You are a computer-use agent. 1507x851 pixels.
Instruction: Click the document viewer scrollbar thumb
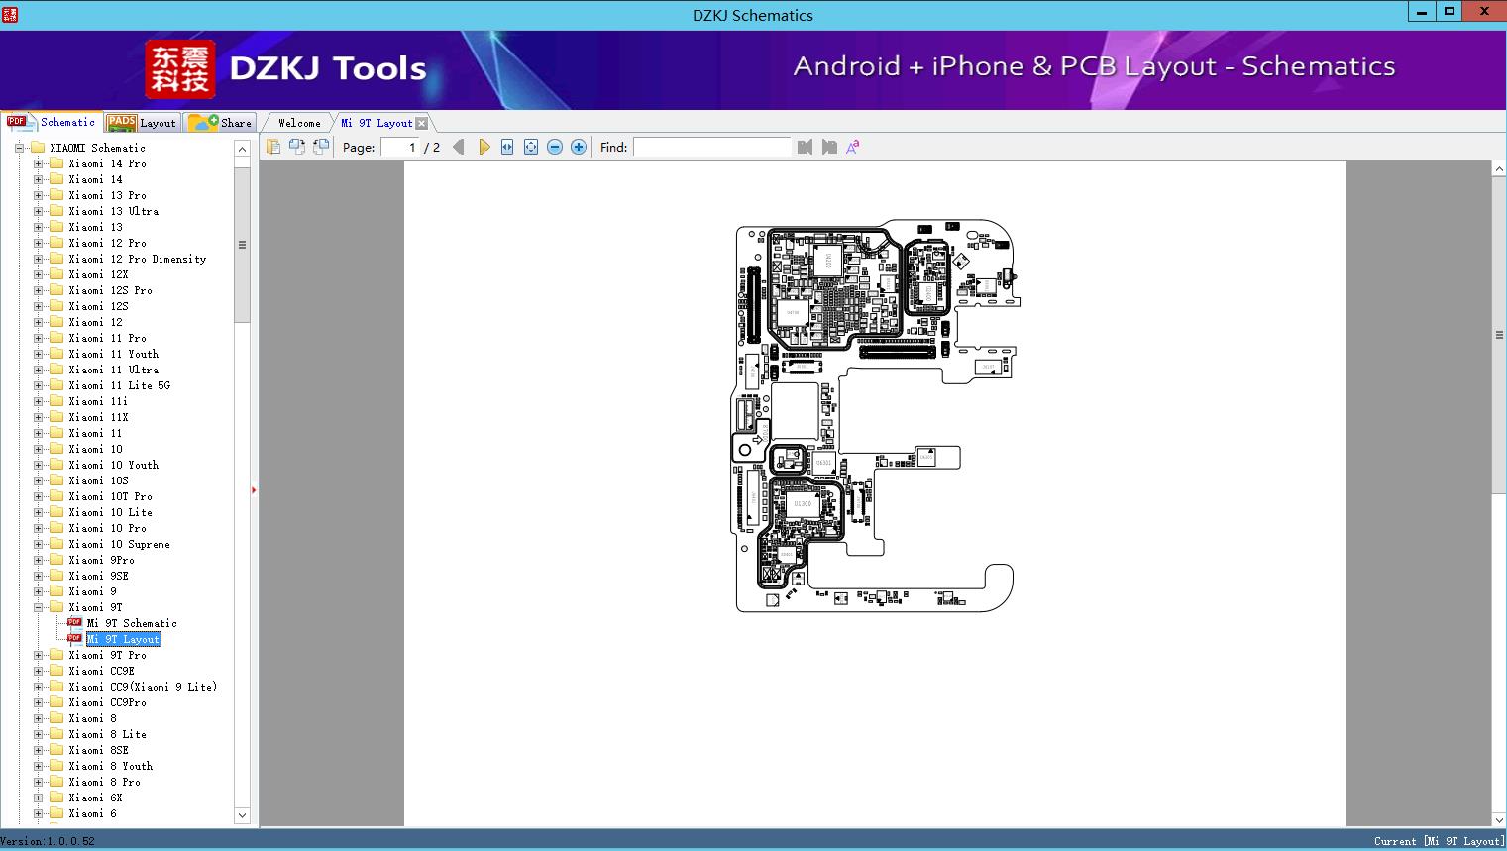click(1499, 335)
